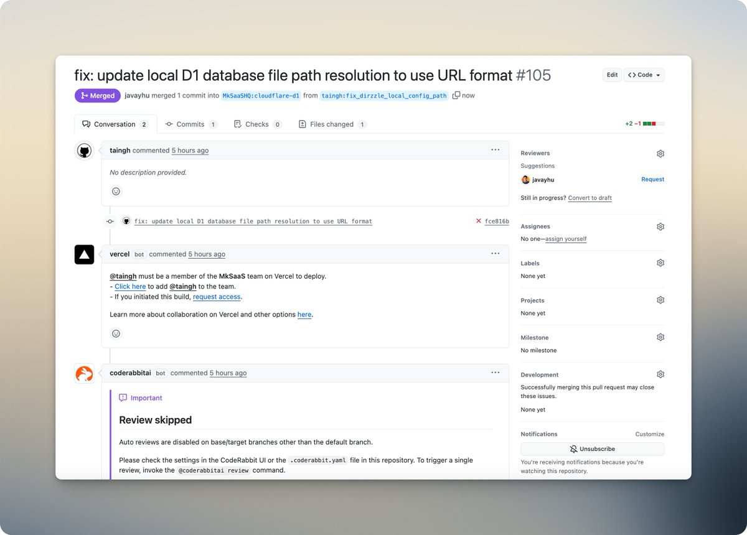Click the Request link next to javayhu
Image resolution: width=747 pixels, height=535 pixels.
point(652,179)
